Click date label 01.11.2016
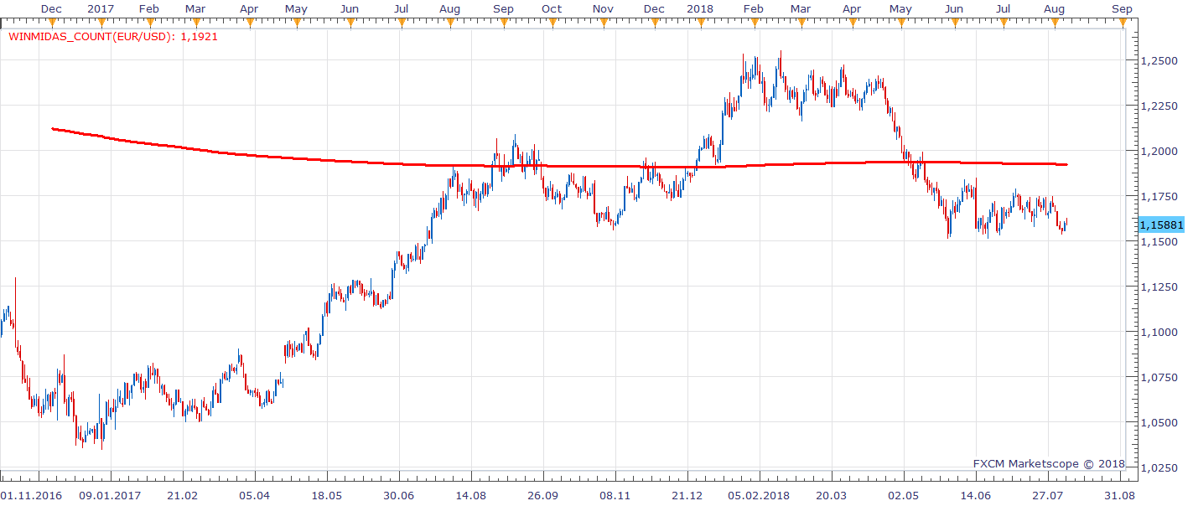The height and width of the screenshot is (506, 1193). [x=29, y=496]
